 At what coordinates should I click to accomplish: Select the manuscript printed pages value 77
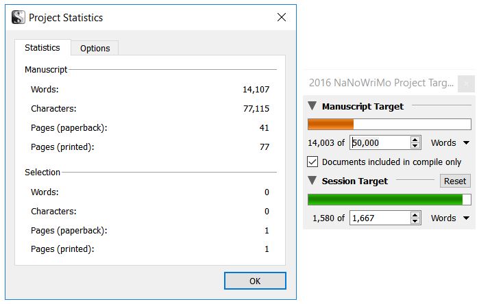[265, 147]
